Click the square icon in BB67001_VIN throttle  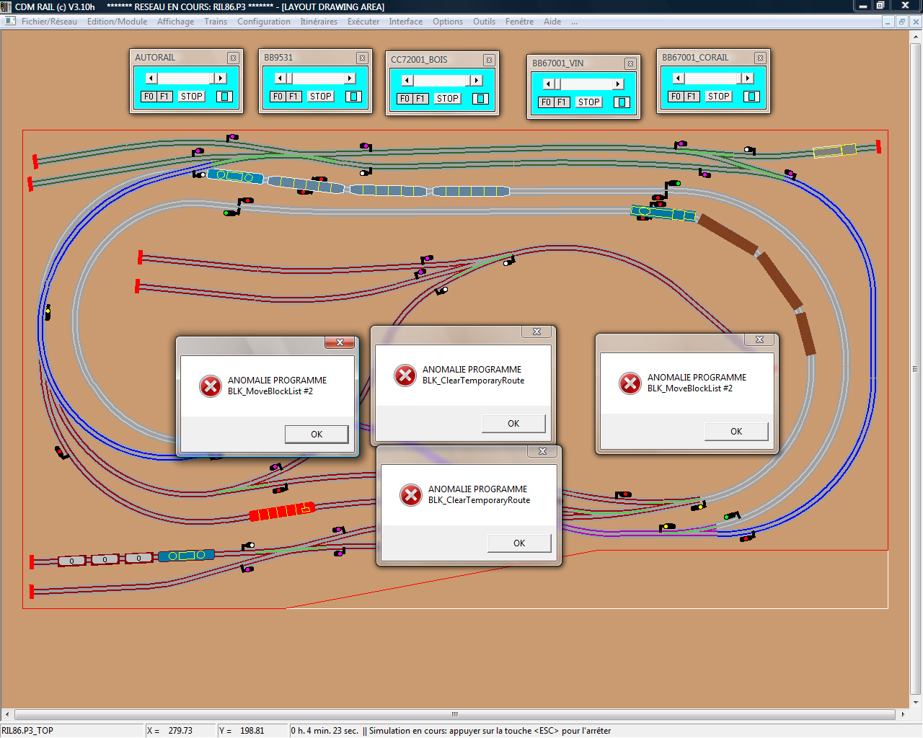pyautogui.click(x=622, y=102)
